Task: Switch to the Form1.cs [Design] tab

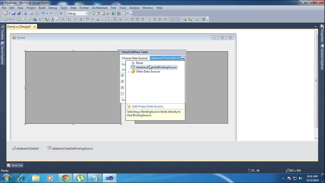Action: point(19,26)
